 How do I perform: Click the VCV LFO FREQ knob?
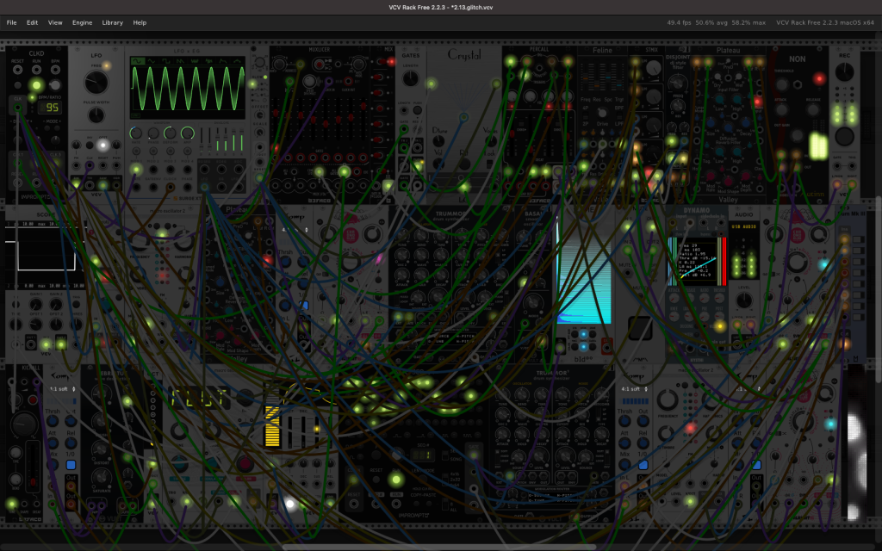point(96,83)
